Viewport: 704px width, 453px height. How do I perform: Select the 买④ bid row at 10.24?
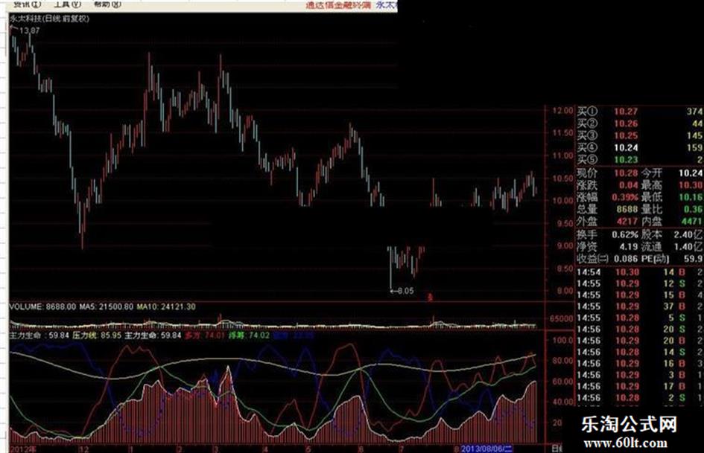point(640,147)
